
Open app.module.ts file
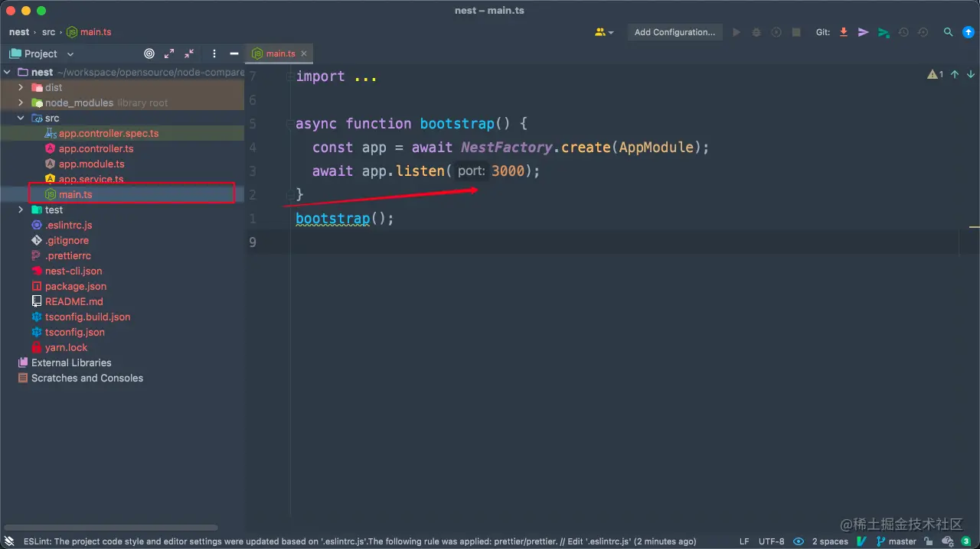(91, 164)
